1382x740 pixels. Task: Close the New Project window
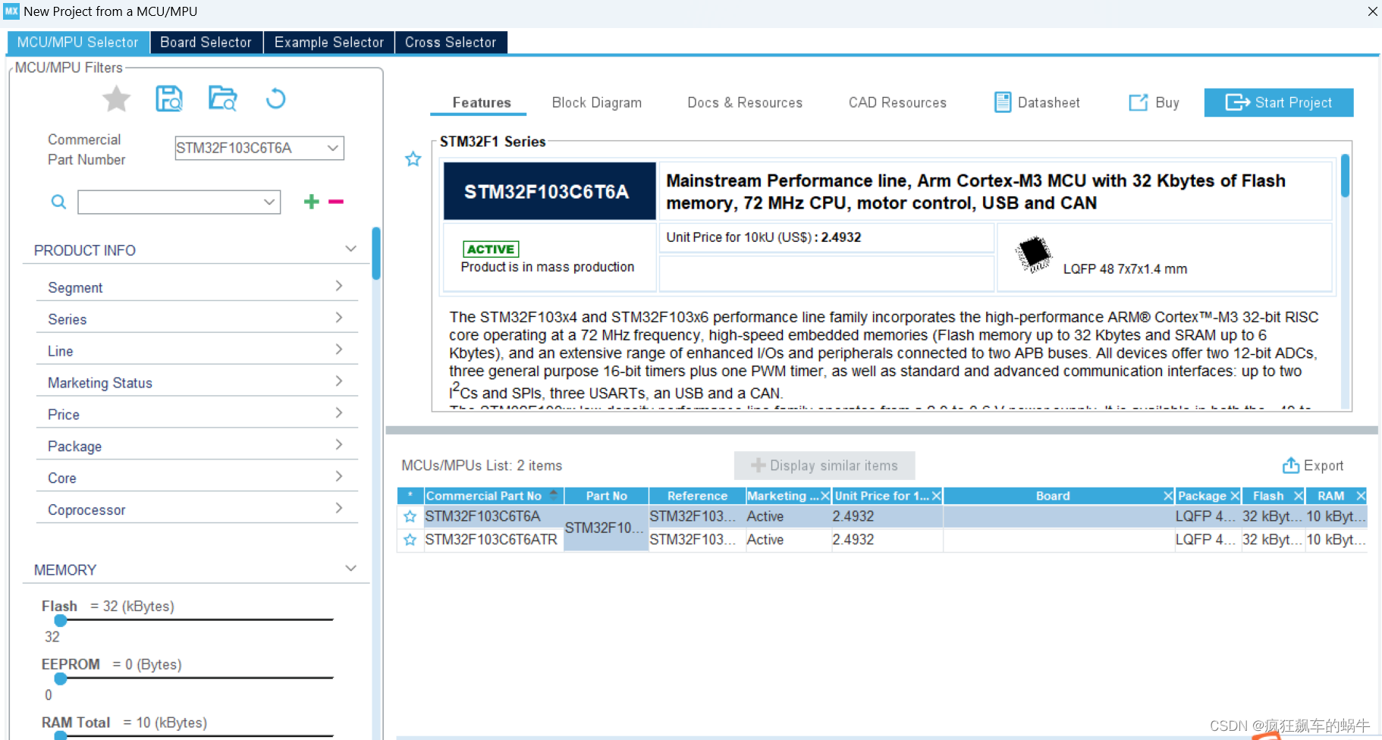1372,11
